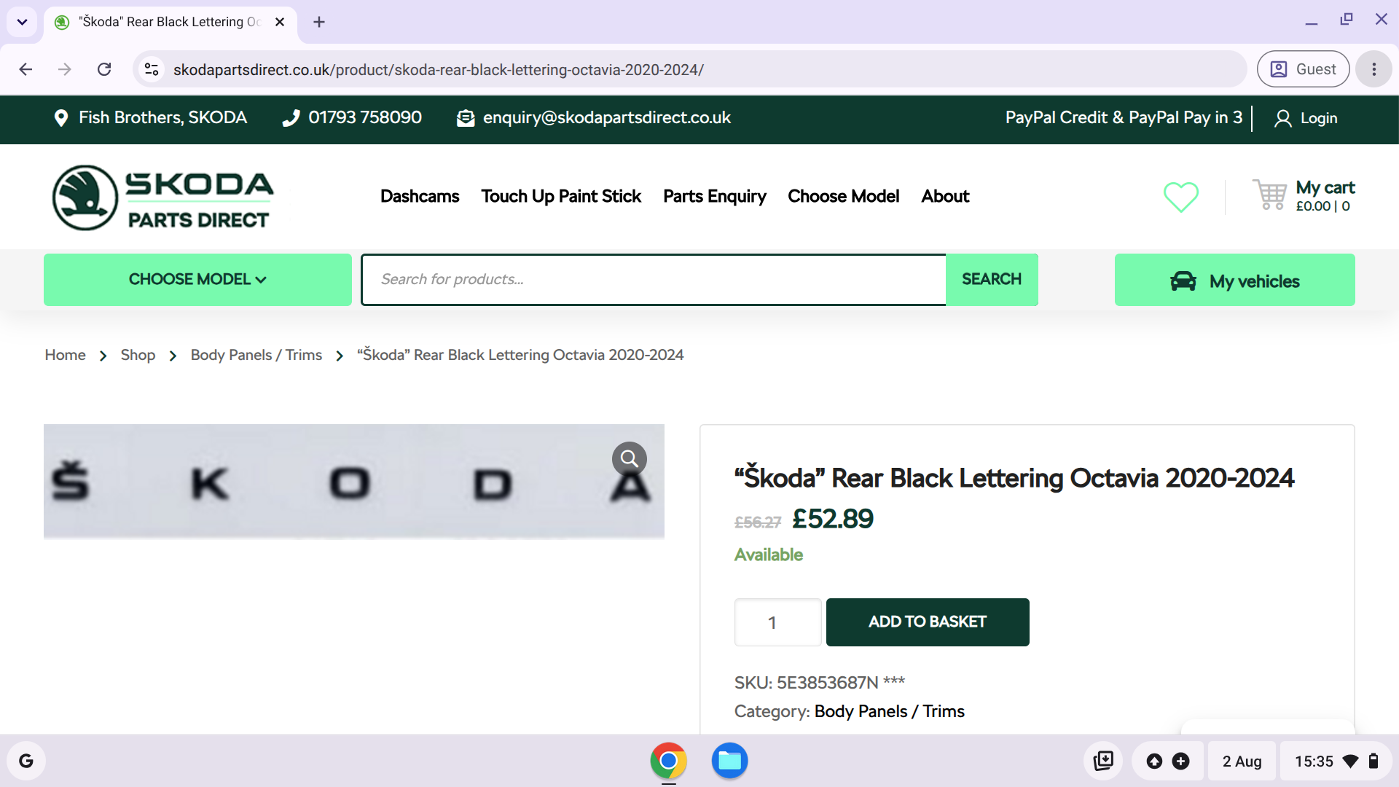Open the Touch Up Paint Stick menu item
Image resolution: width=1399 pixels, height=787 pixels.
[x=561, y=196]
